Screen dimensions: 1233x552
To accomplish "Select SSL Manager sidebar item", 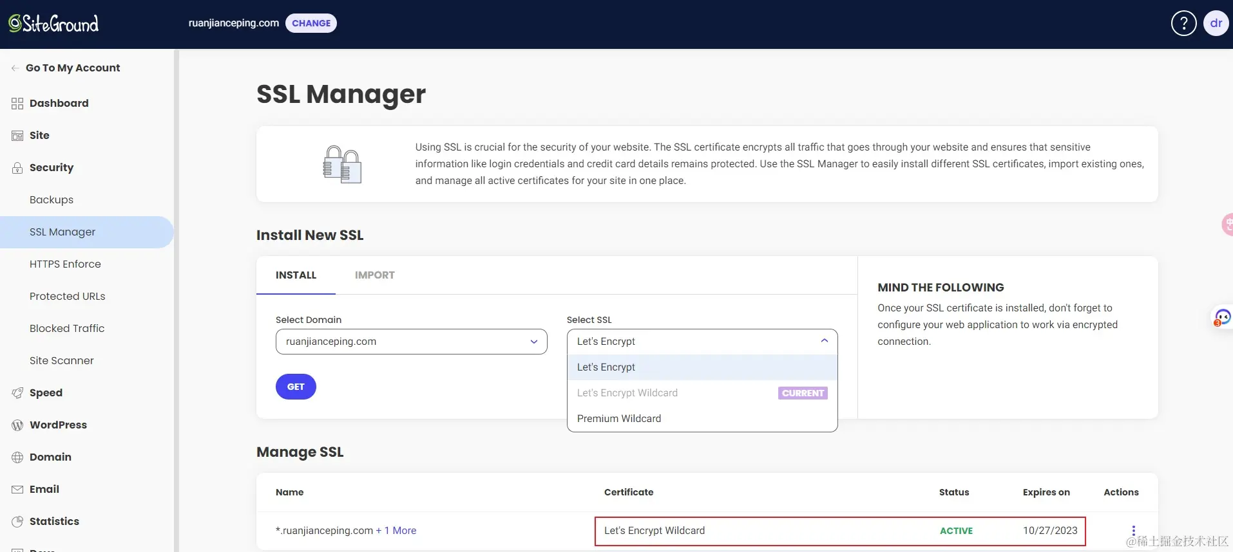I will click(86, 232).
